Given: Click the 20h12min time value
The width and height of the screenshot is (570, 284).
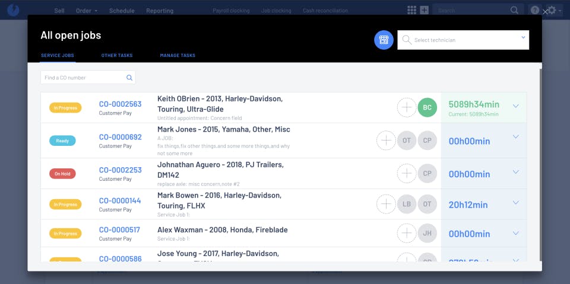Looking at the screenshot, I should coord(468,205).
